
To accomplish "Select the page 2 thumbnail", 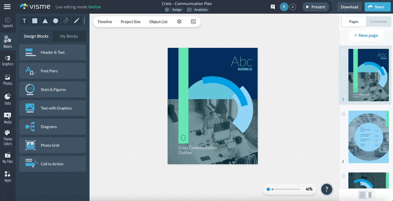I will 368,137.
